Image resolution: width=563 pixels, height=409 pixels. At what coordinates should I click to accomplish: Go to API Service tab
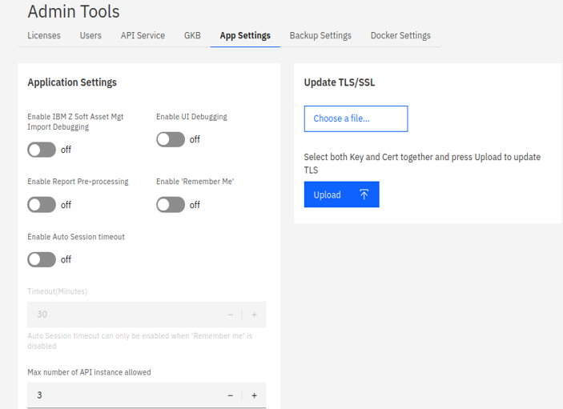(x=143, y=36)
